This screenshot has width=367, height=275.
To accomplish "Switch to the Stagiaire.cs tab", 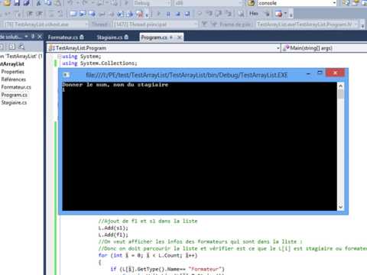I will (112, 37).
